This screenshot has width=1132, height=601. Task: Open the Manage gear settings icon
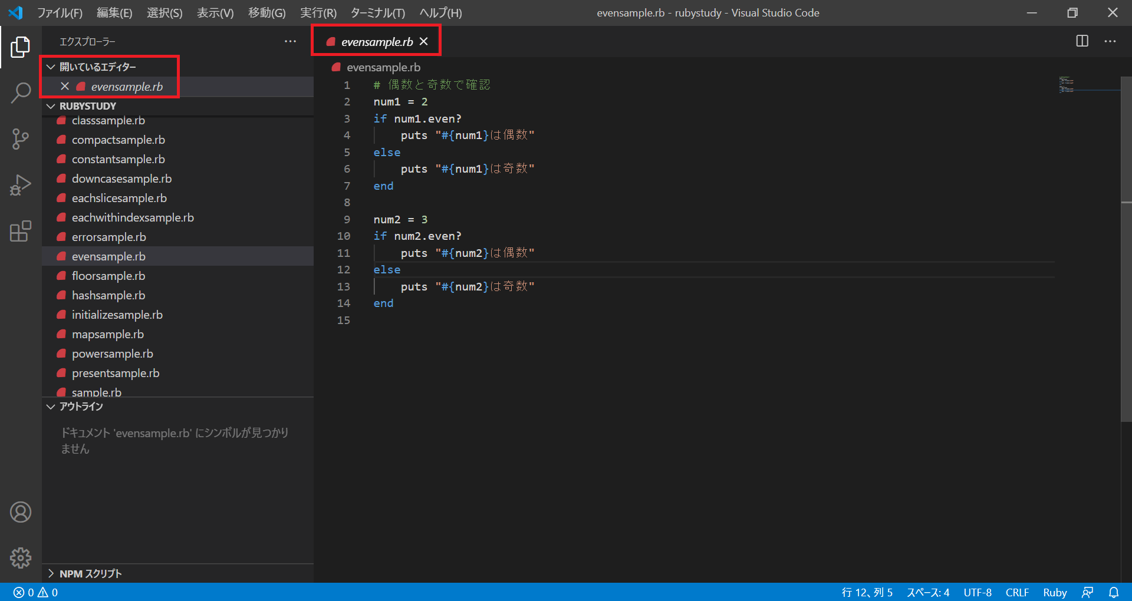pyautogui.click(x=21, y=557)
